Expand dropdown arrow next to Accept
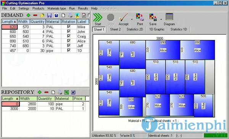 tap(132, 19)
